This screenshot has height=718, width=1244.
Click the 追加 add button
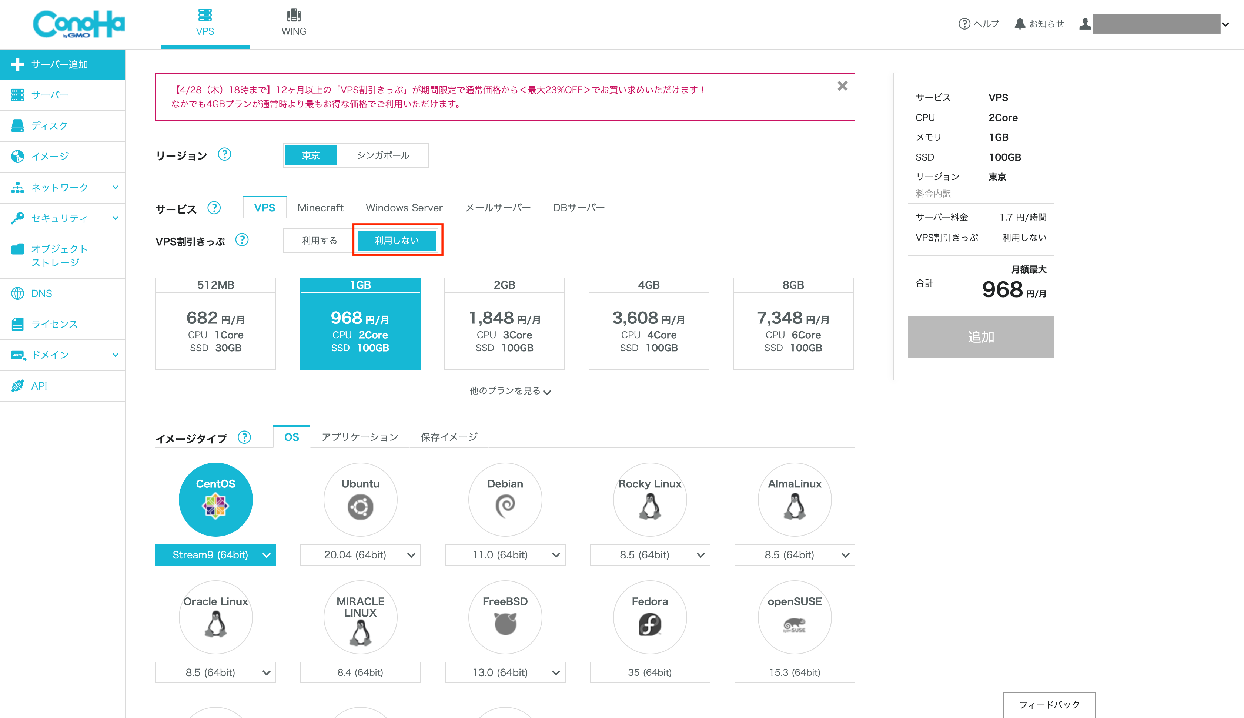pos(981,337)
